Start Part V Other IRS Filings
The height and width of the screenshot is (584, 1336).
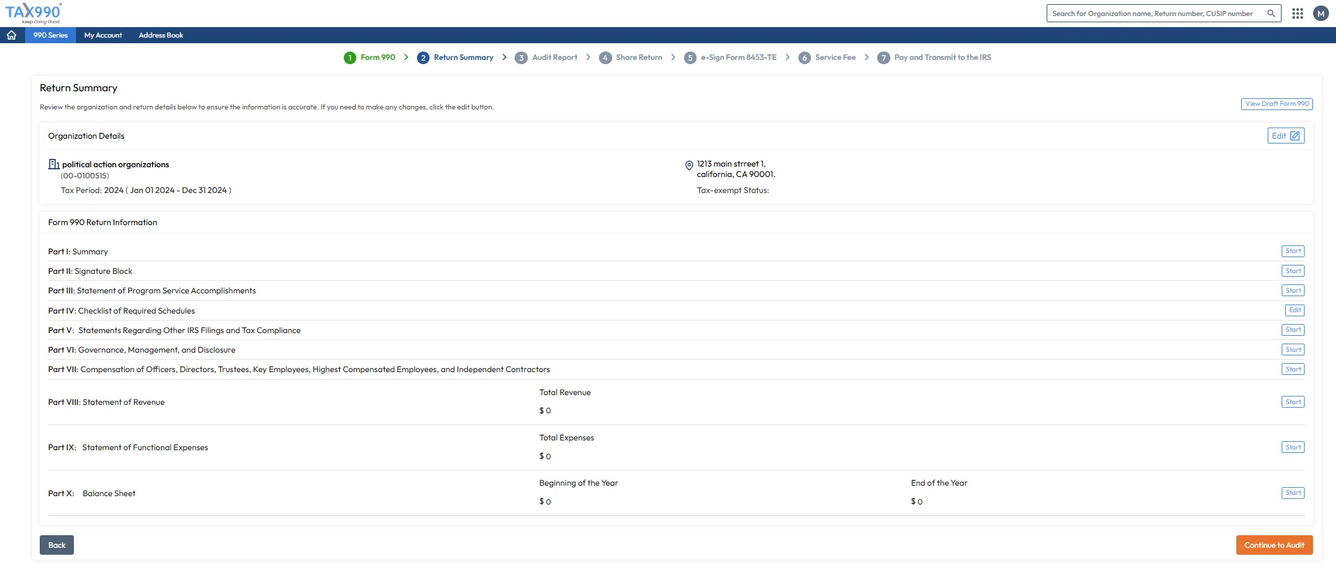[1293, 330]
